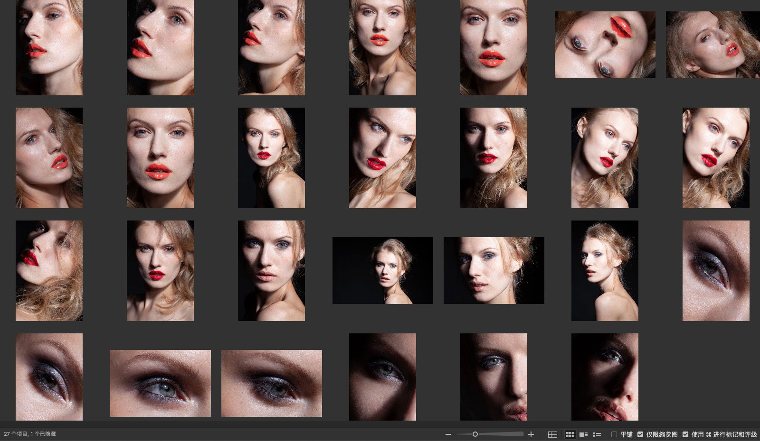The image size is (760, 441).
Task: Click the plus icon to enlarge thumbnails
Action: click(x=531, y=434)
